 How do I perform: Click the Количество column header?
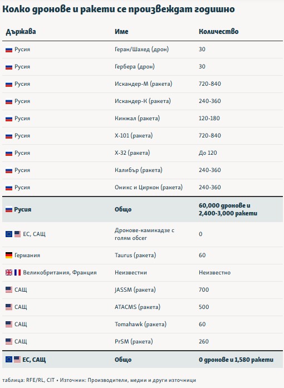[219, 31]
